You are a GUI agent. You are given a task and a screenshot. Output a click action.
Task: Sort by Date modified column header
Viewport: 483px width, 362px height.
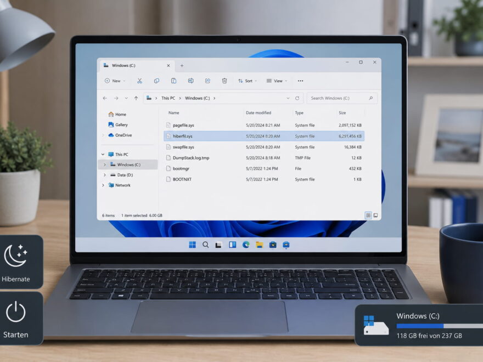point(259,112)
